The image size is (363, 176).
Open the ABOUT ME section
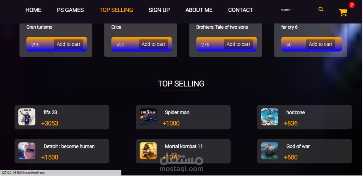[199, 10]
